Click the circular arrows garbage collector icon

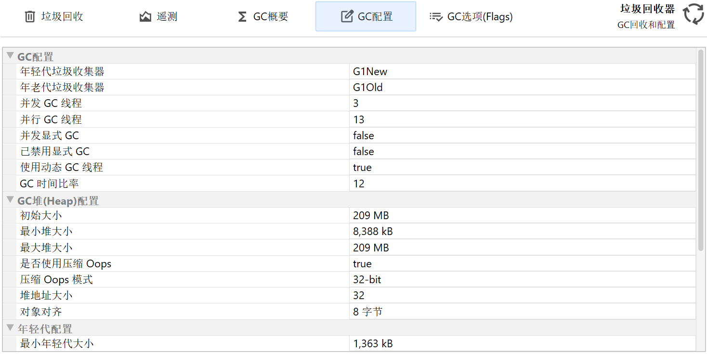[x=694, y=14]
